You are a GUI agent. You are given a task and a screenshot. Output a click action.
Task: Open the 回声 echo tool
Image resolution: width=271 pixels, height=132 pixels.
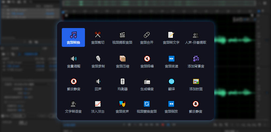pyautogui.click(x=97, y=84)
